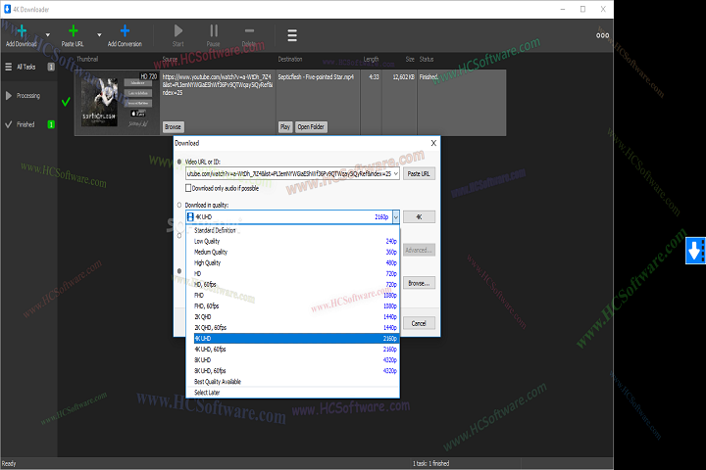Click the Add Conversion plus icon

pyautogui.click(x=125, y=31)
